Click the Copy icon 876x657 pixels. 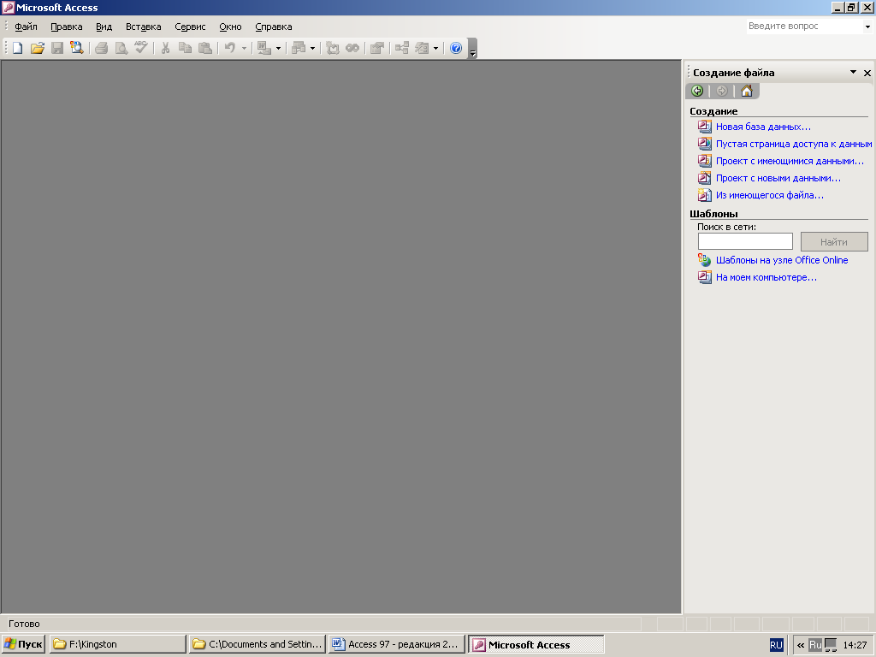point(185,48)
